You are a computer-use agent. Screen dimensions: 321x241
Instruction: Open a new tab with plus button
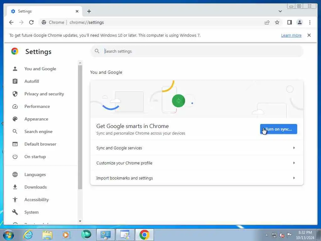click(89, 11)
